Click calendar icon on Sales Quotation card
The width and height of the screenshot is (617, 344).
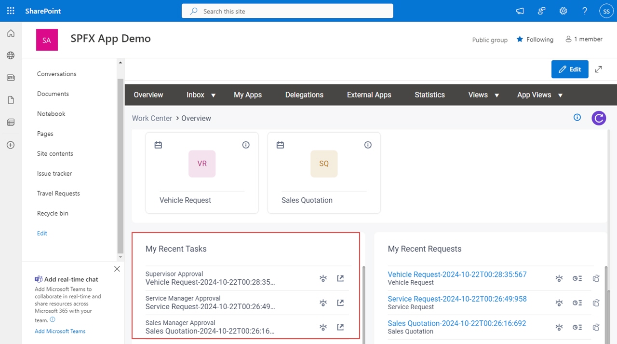tap(280, 145)
